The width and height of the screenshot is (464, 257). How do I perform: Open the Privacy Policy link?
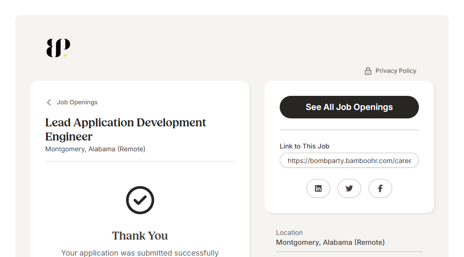[396, 71]
